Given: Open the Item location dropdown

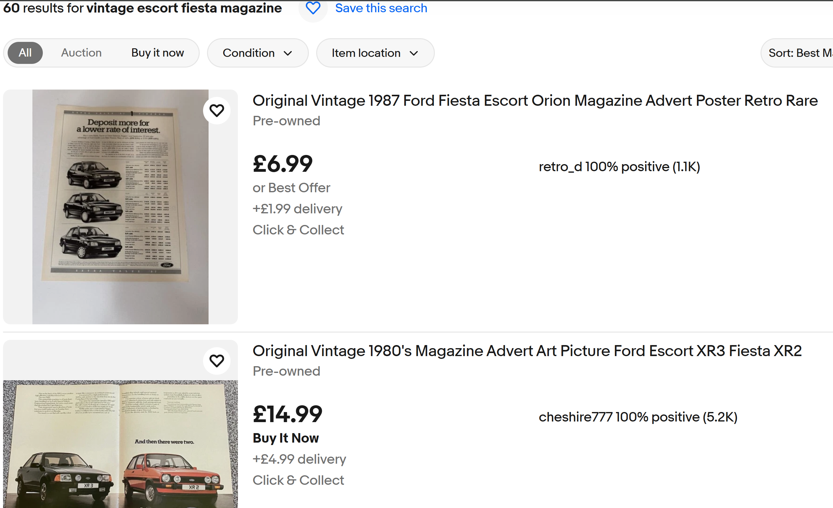Looking at the screenshot, I should [x=375, y=53].
